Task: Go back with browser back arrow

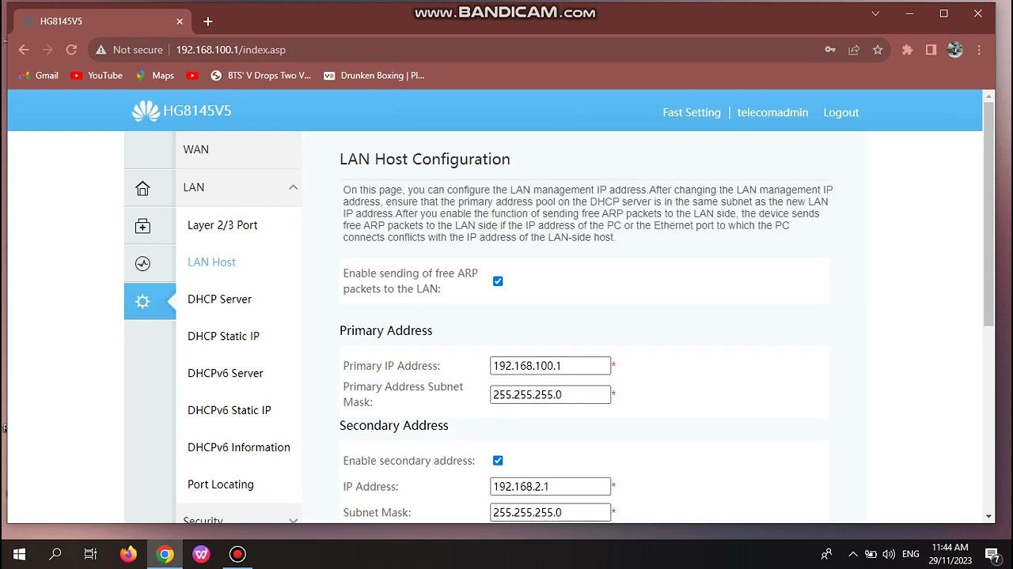Action: tap(24, 50)
